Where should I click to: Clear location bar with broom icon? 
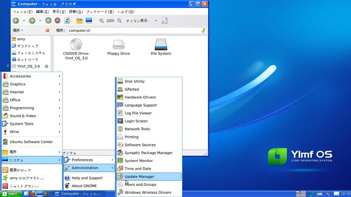coord(203,30)
